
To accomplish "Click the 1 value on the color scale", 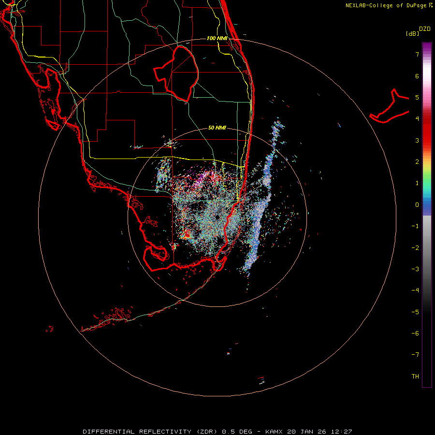I will coord(417,183).
